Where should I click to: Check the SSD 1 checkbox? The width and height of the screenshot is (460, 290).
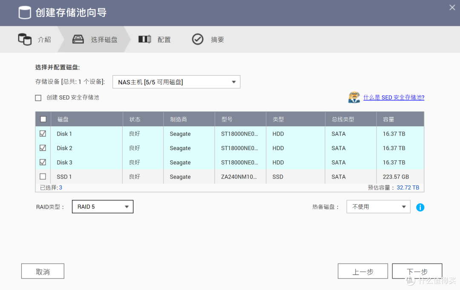tap(43, 176)
